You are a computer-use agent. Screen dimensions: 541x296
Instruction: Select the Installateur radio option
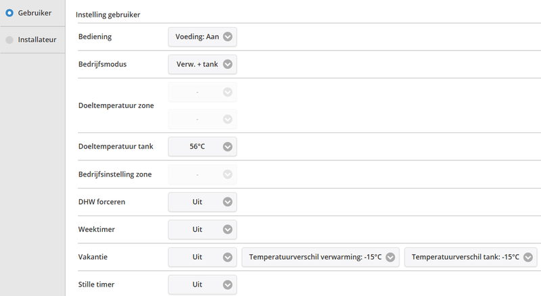click(9, 40)
